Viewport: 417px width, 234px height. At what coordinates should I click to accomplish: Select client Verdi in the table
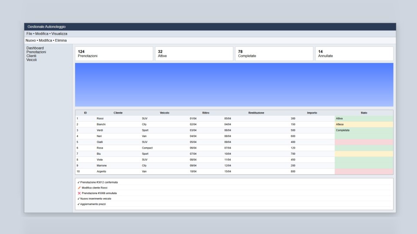[100, 130]
